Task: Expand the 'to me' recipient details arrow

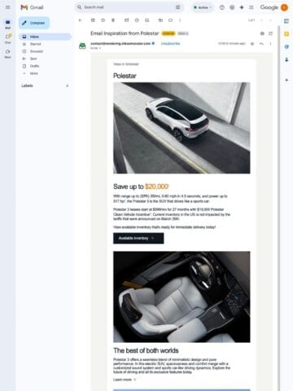Action: point(100,48)
